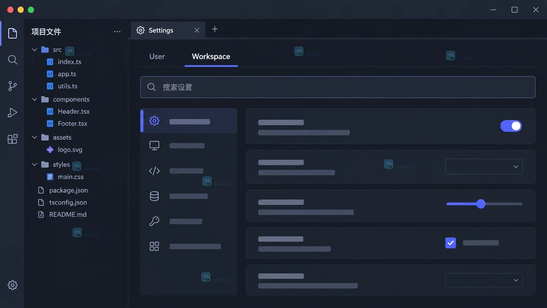Click the document icon beside README.md

41,214
